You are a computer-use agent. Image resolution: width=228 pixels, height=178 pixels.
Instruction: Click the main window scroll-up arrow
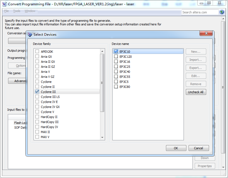223,19
